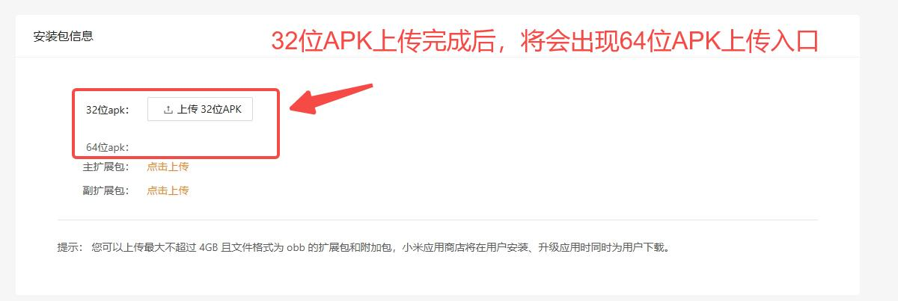Open 点击上传 link for 副扩展包
This screenshot has height=301, width=898.
click(168, 190)
